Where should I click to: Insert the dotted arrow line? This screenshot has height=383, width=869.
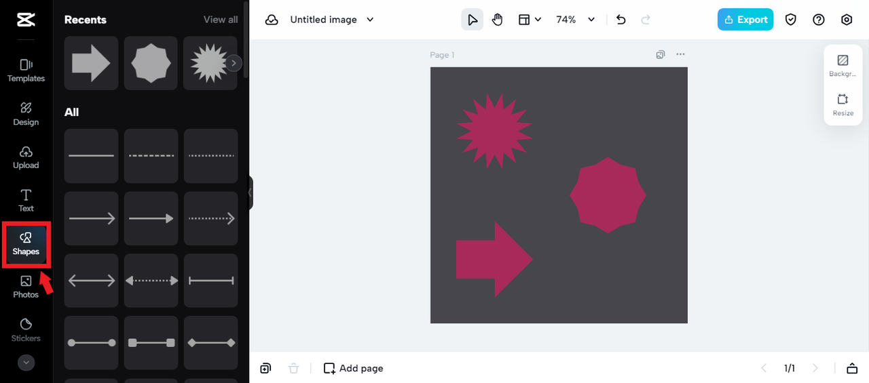point(210,218)
